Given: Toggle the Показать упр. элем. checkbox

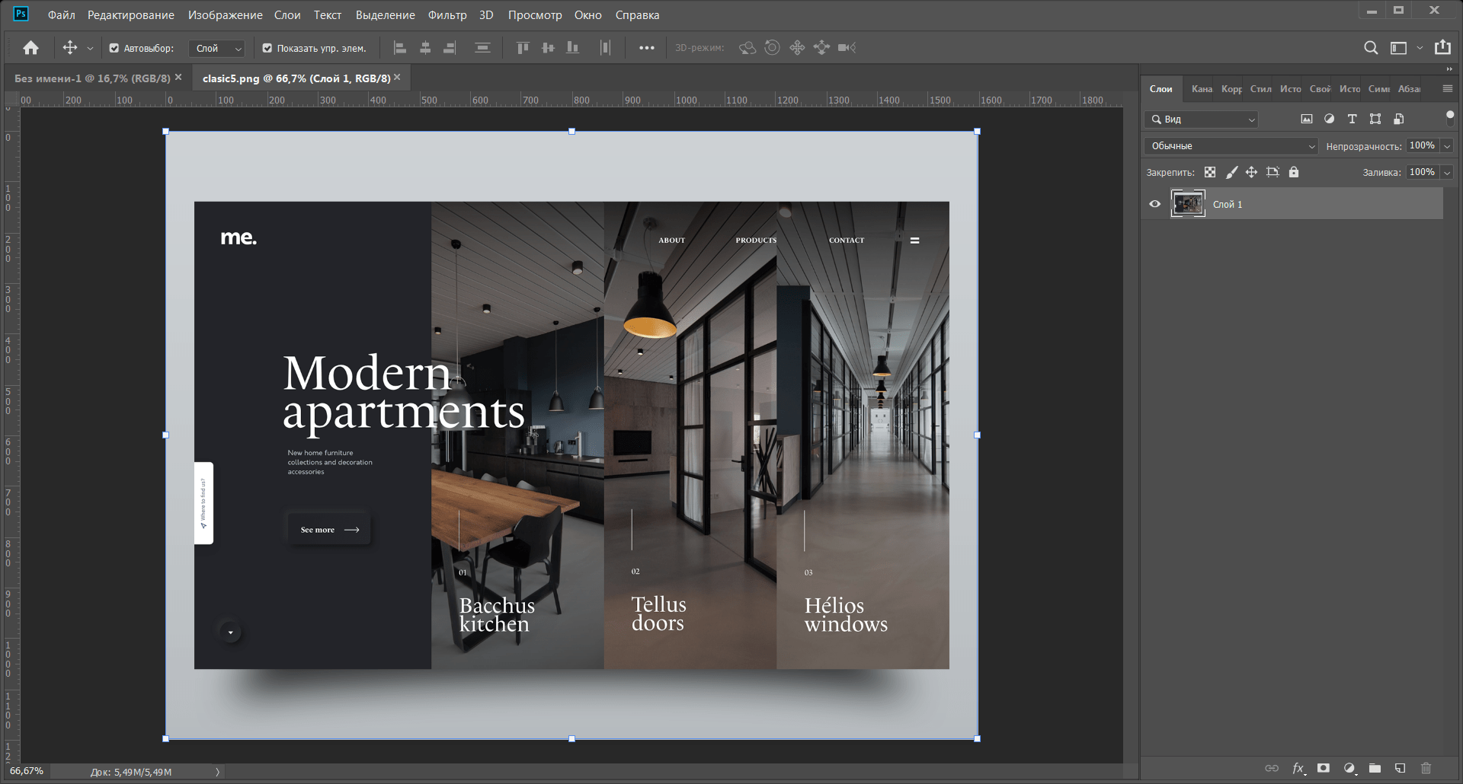Looking at the screenshot, I should pos(267,48).
